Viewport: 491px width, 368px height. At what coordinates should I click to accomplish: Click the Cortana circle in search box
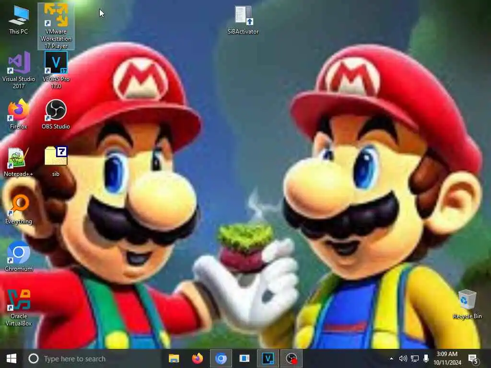(x=33, y=358)
